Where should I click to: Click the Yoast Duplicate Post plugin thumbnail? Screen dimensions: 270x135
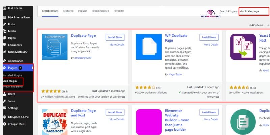coord(243,47)
